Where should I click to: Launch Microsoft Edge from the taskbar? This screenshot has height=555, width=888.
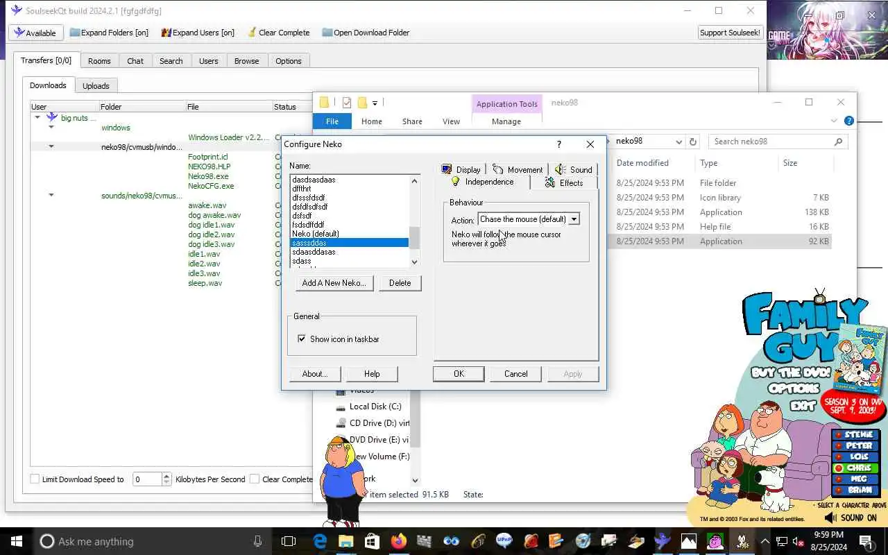tap(320, 541)
